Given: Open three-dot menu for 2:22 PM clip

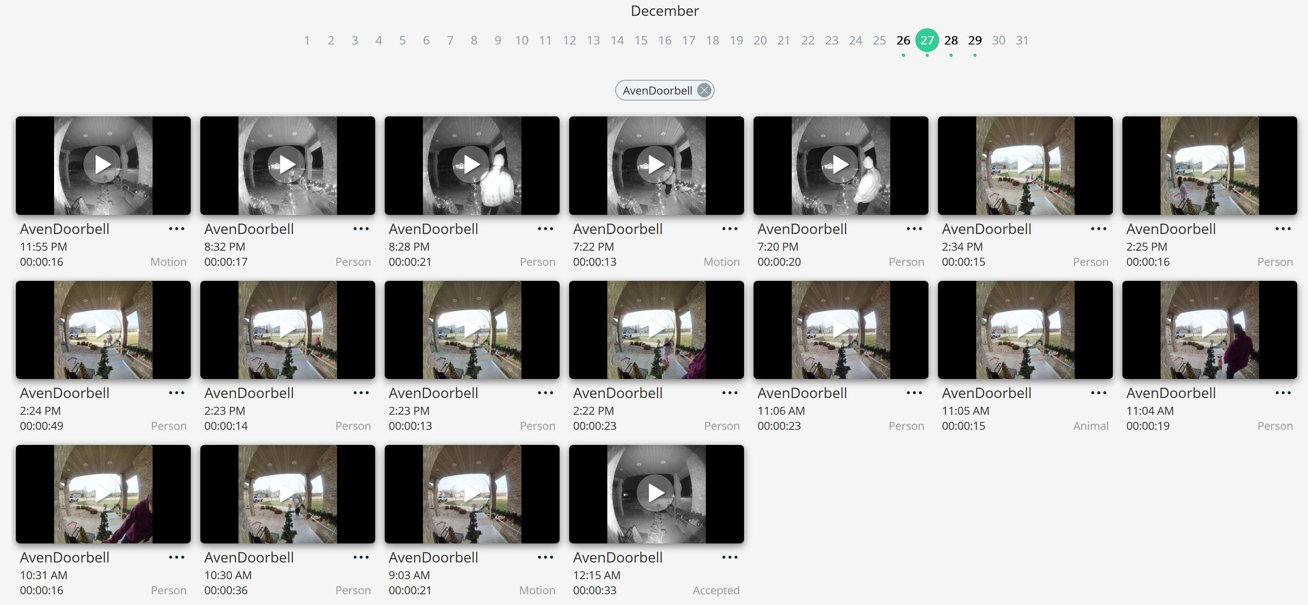Looking at the screenshot, I should pyautogui.click(x=729, y=393).
